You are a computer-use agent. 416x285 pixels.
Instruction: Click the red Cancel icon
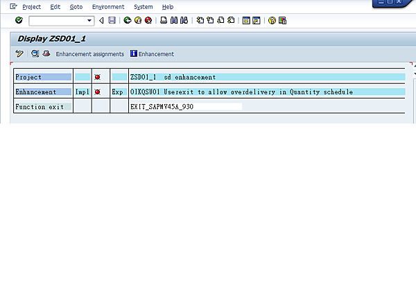[148, 20]
